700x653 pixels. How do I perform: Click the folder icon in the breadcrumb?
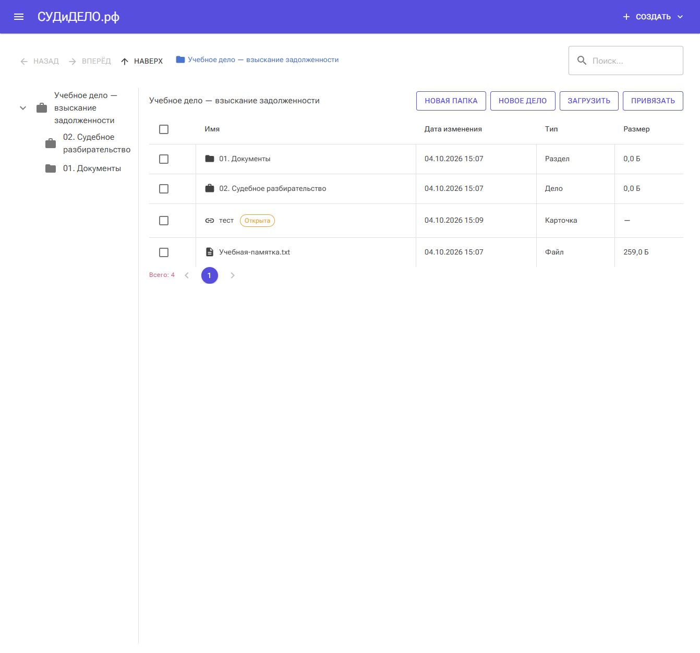tap(180, 59)
